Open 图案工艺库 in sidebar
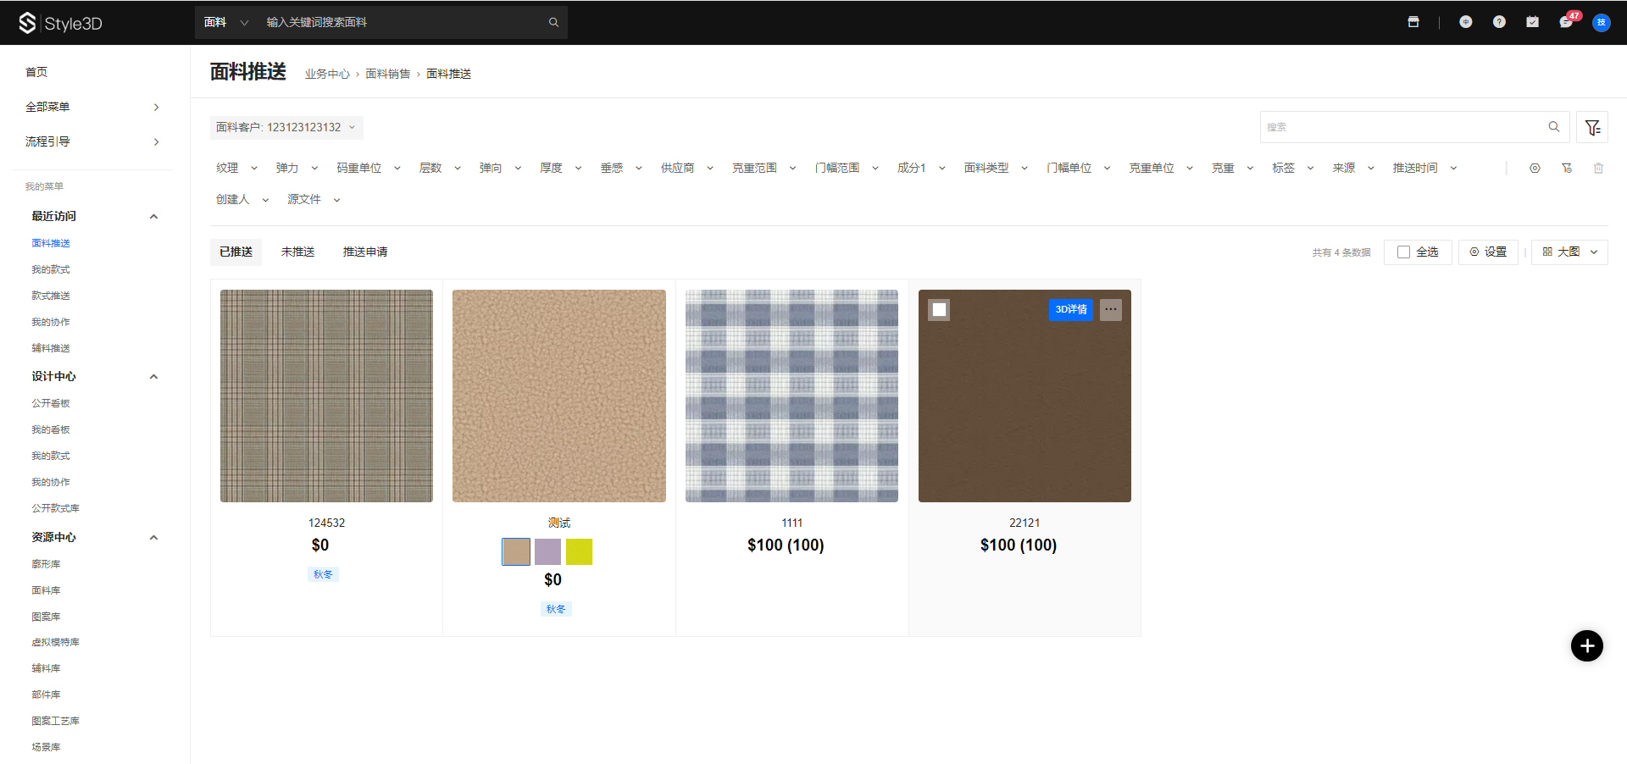 pos(55,722)
